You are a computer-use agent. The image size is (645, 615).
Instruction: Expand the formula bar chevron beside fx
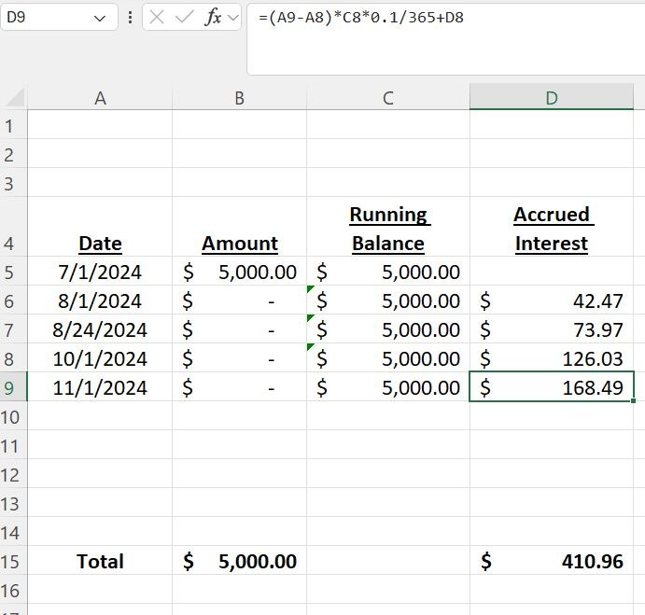233,18
